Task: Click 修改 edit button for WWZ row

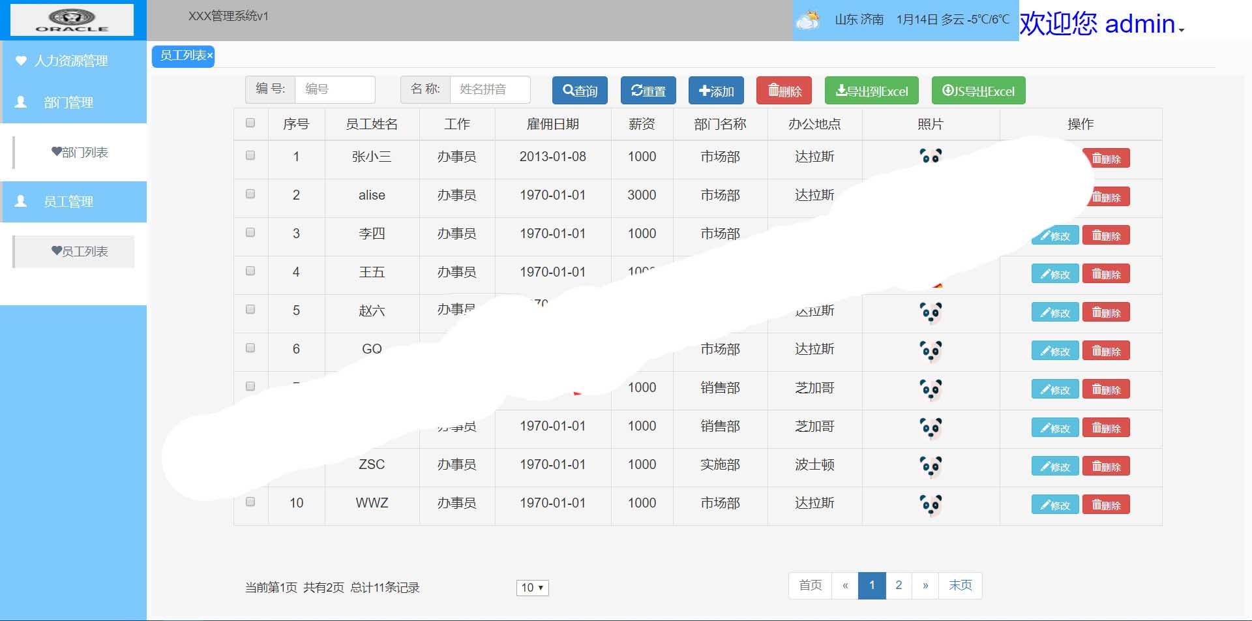Action: click(x=1054, y=505)
